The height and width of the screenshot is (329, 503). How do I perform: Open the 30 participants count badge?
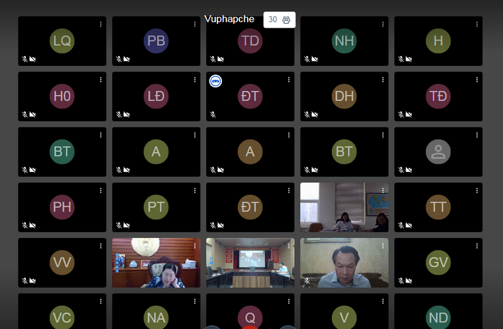[x=279, y=20]
